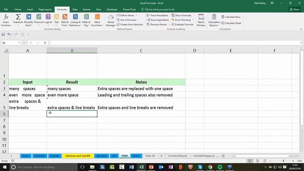Expand Define Name dropdown arrow
Viewport: 304px width, 171px height.
(136, 15)
